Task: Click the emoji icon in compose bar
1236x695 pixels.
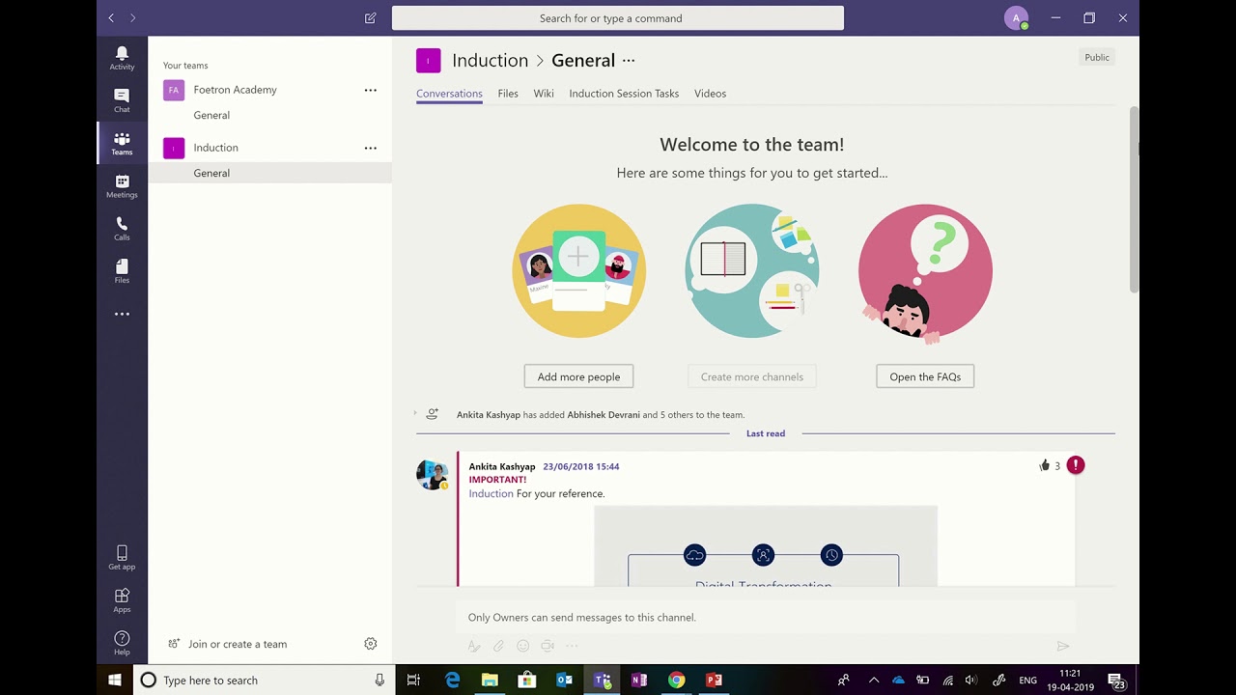Action: pos(522,646)
